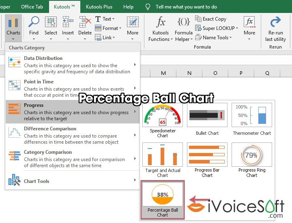This screenshot has height=223, width=292.
Task: Open the Name Tools menu
Action: [x=213, y=38]
